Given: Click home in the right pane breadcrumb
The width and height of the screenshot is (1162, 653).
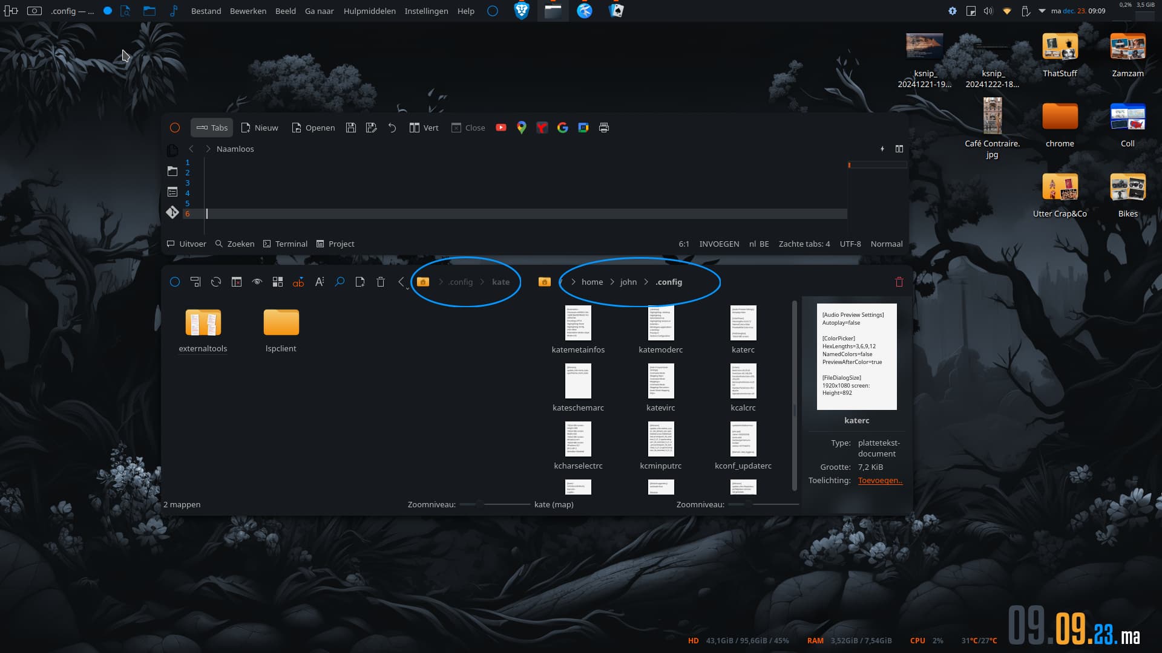Looking at the screenshot, I should (592, 282).
